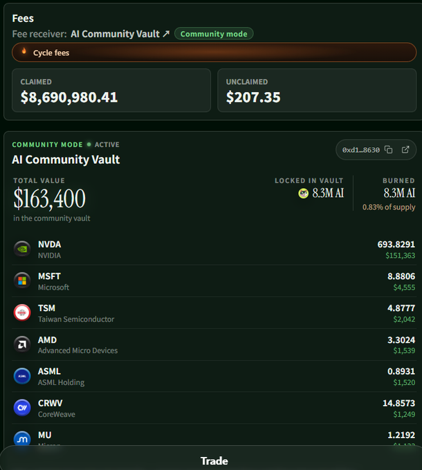Image resolution: width=422 pixels, height=470 pixels.
Task: Click the 14.8573 CRWV quantity
Action: click(x=399, y=403)
